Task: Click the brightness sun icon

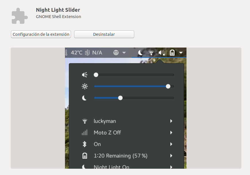Action: pos(85,86)
